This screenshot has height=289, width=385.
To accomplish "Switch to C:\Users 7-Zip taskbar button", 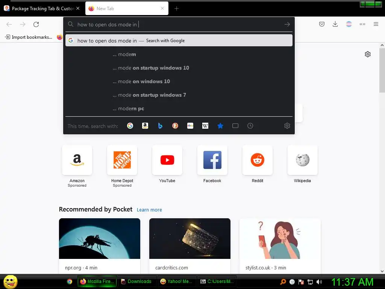I will (x=217, y=281).
